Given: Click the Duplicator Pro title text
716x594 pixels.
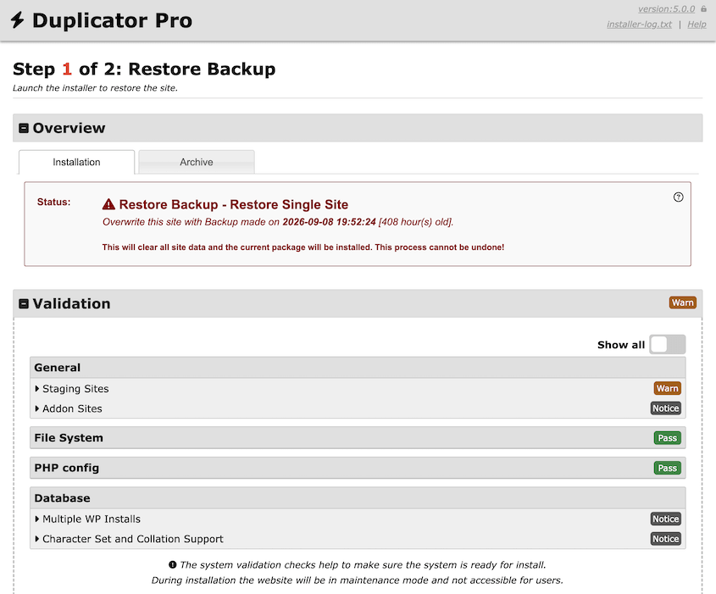Looking at the screenshot, I should [x=113, y=20].
